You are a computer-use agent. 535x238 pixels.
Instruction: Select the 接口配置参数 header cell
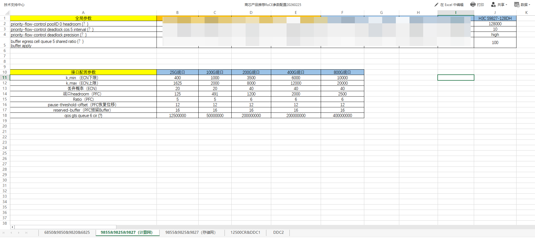(83, 72)
